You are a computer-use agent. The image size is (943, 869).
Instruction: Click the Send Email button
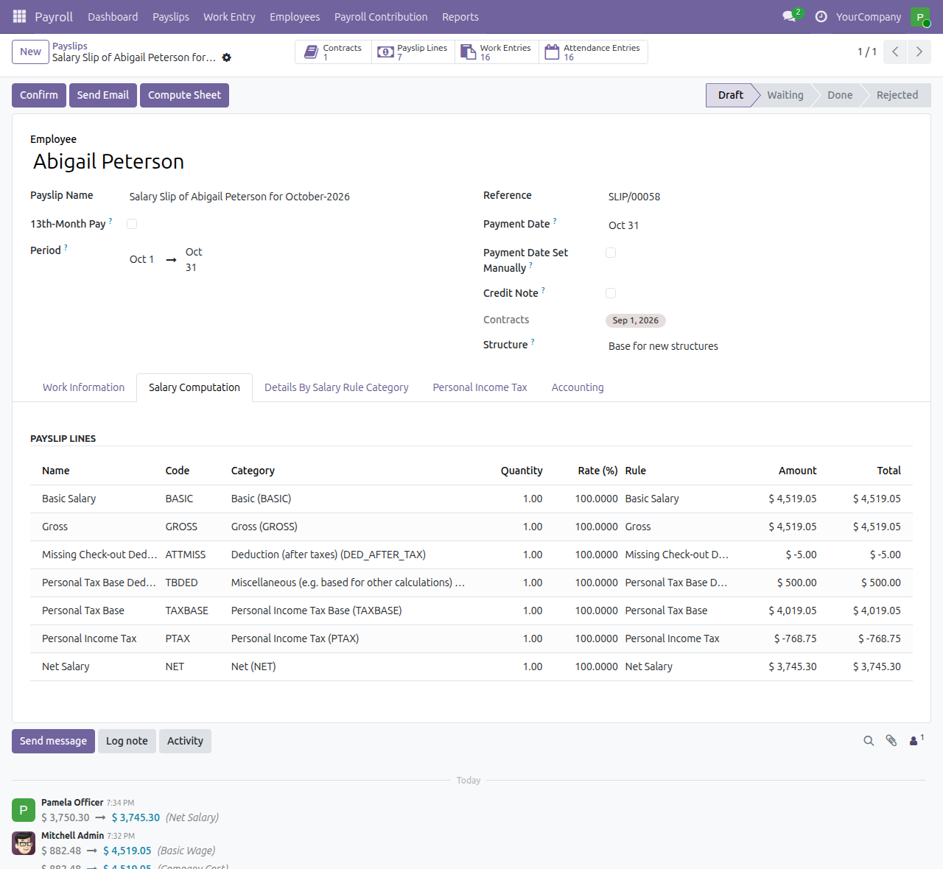pos(103,95)
